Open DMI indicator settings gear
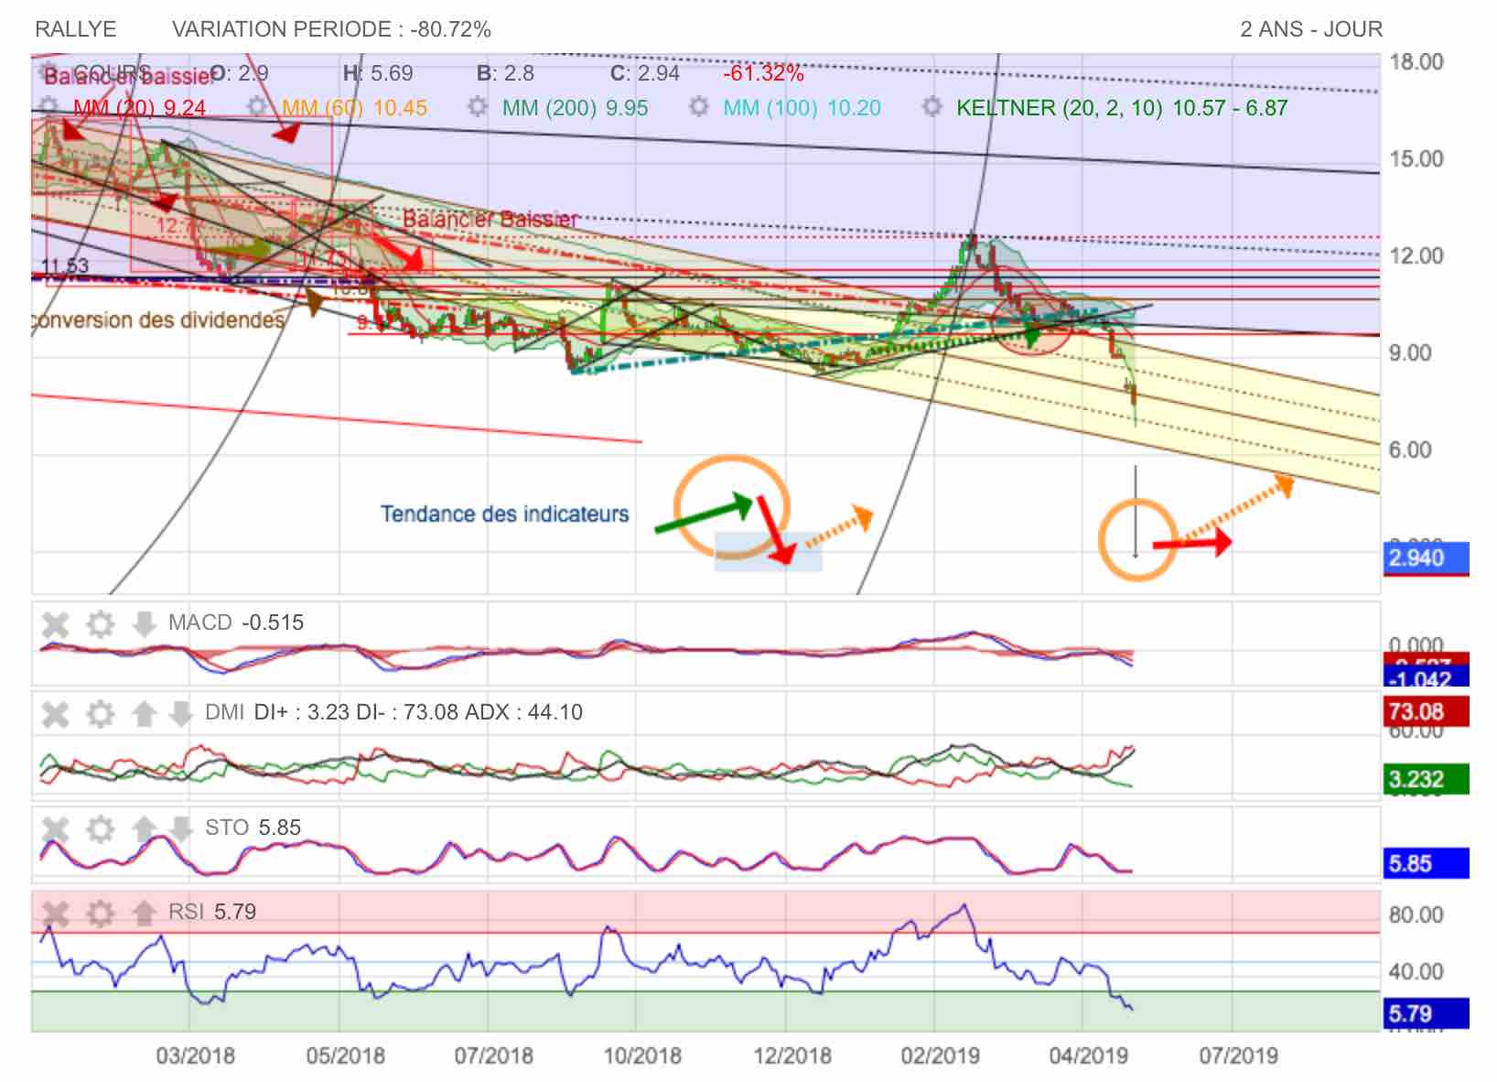The height and width of the screenshot is (1082, 1497). click(100, 713)
